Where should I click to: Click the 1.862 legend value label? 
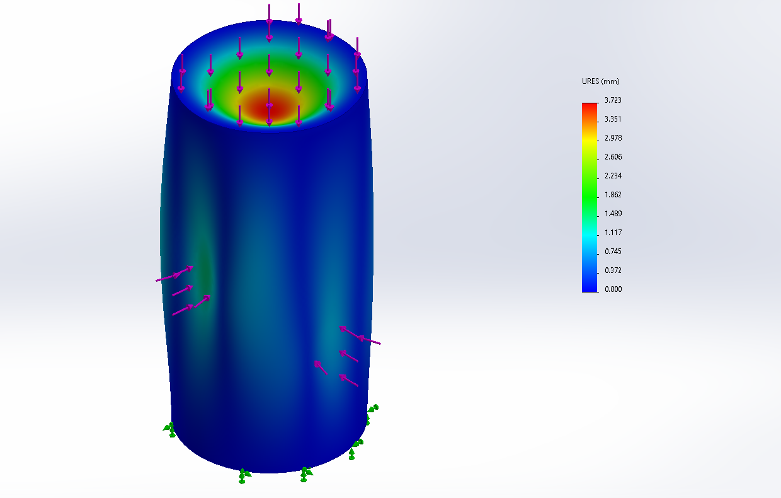point(613,195)
